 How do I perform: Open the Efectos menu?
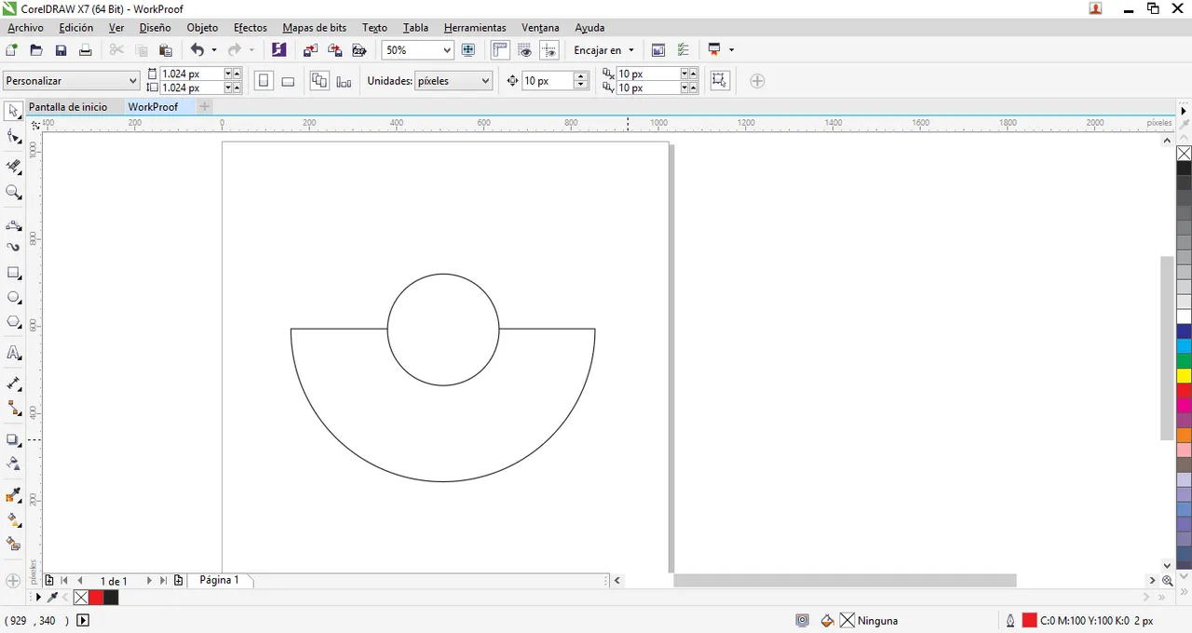click(251, 28)
